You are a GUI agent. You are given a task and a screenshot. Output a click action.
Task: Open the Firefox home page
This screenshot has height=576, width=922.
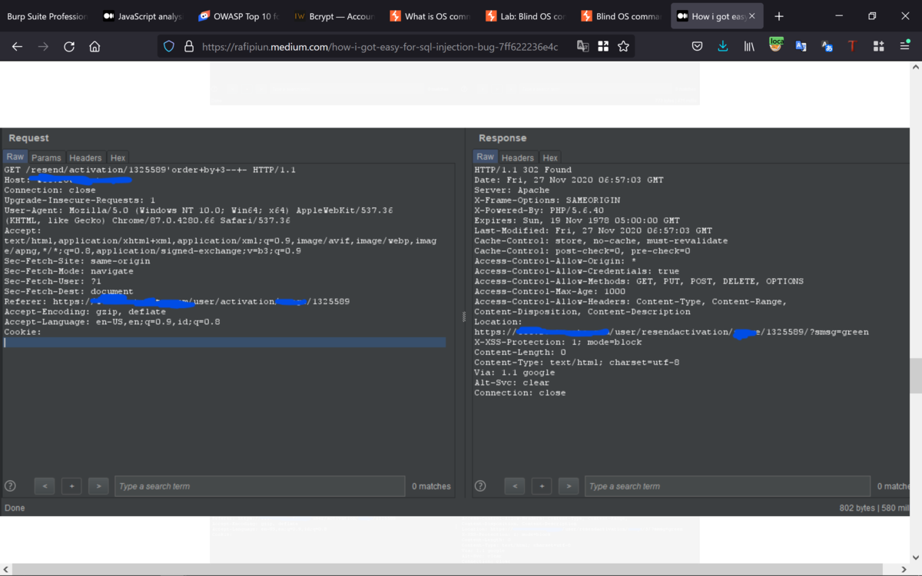[x=95, y=47]
